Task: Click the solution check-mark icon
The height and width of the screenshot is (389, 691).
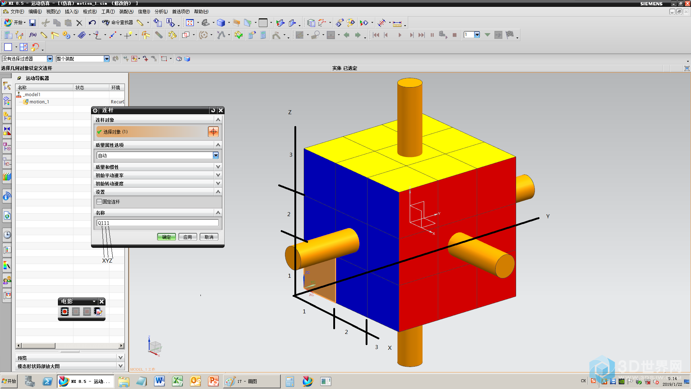Action: coord(239,35)
